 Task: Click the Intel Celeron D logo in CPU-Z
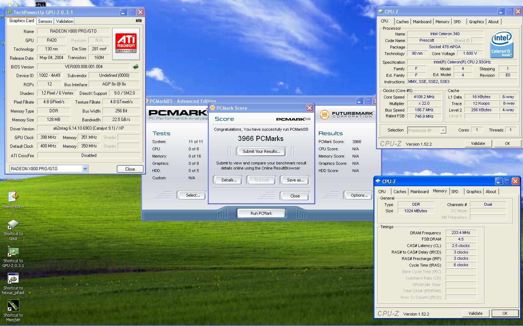pos(502,45)
